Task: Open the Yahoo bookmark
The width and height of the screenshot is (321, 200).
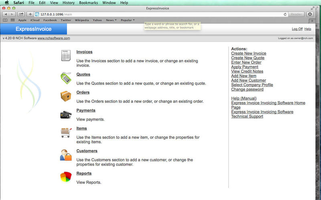Action: click(97, 20)
